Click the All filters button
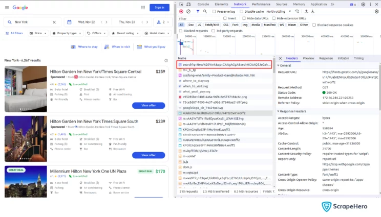This screenshot has width=381, height=217. [14, 33]
